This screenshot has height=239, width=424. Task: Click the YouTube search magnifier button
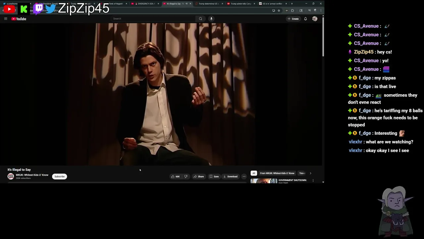pos(200,19)
